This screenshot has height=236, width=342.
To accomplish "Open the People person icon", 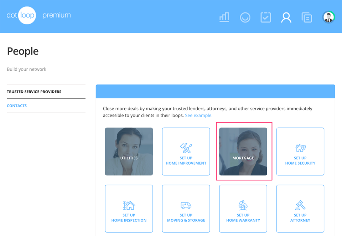I will click(286, 17).
